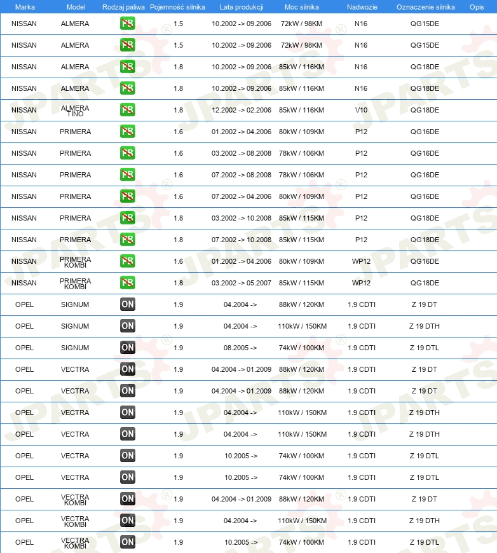Click petrol icon for PRIMERA 07.2002 -> 04.2006
Screen dimensions: 497x553
click(127, 196)
